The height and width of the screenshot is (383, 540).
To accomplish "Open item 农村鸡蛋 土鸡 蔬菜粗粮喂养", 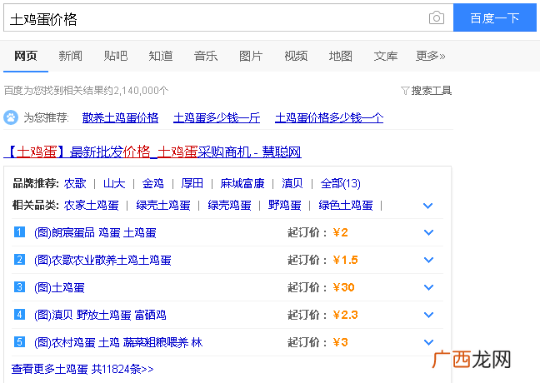I will [x=118, y=342].
